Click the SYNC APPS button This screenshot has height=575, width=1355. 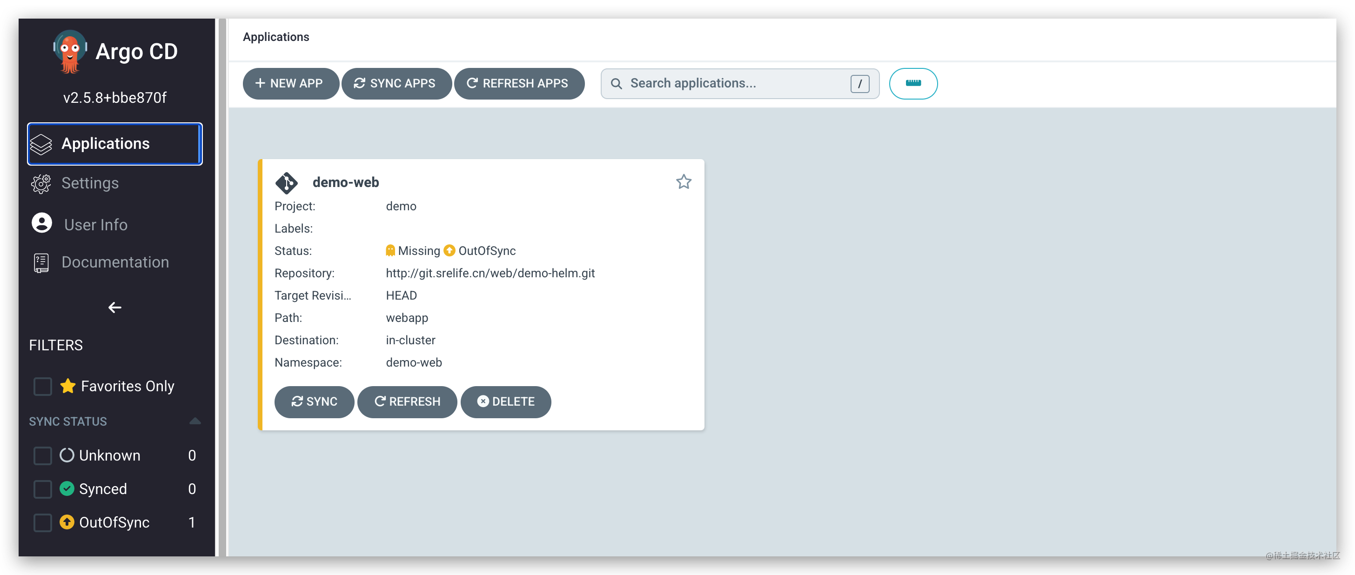(396, 83)
